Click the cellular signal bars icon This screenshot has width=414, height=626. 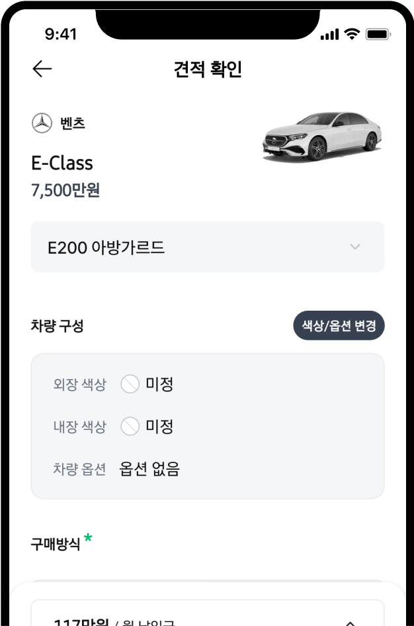click(329, 34)
